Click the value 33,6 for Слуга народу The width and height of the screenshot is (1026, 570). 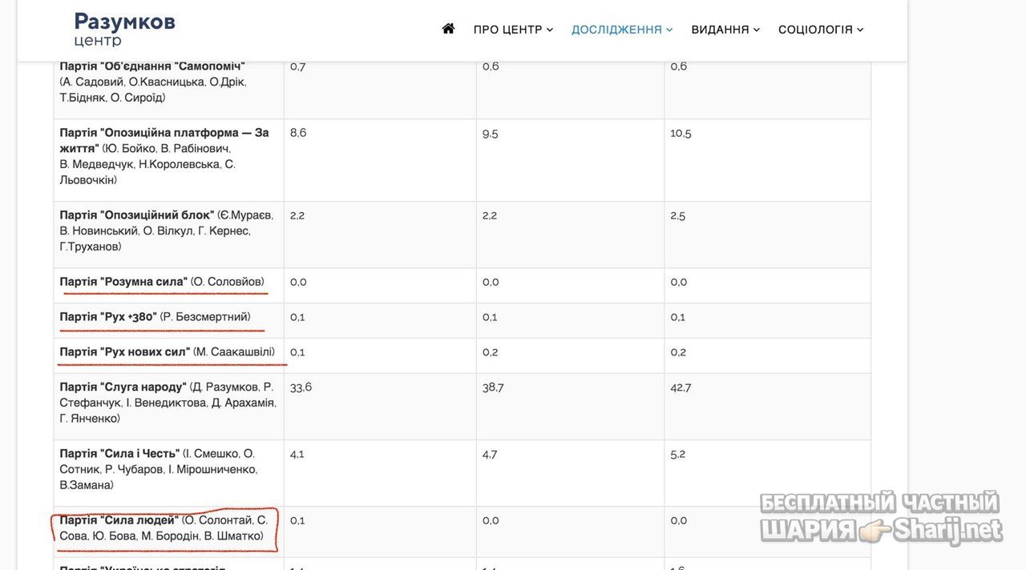301,387
